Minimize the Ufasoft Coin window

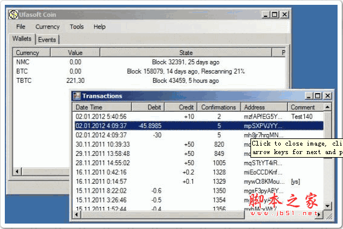266,15
